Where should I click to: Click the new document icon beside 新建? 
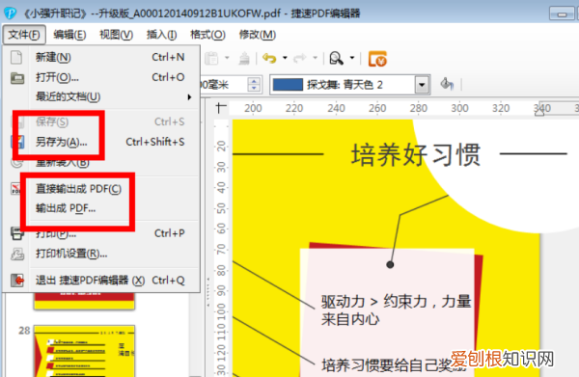tap(16, 58)
